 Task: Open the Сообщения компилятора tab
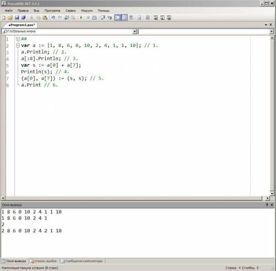[x=82, y=261]
